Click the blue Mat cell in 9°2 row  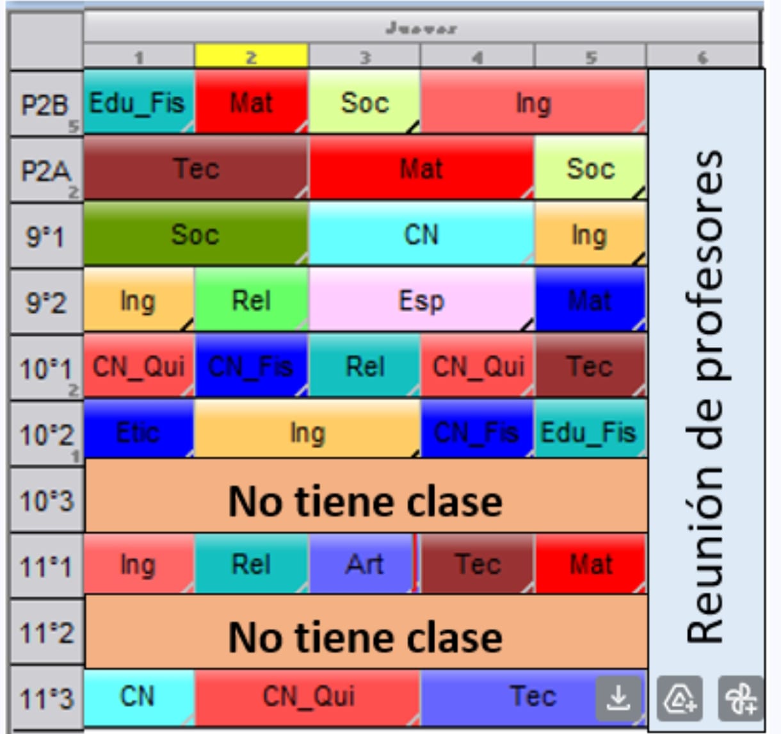pos(590,301)
